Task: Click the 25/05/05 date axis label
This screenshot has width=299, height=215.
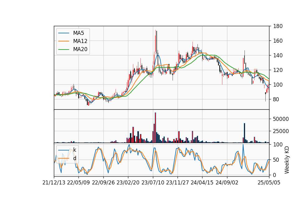Action: click(269, 183)
